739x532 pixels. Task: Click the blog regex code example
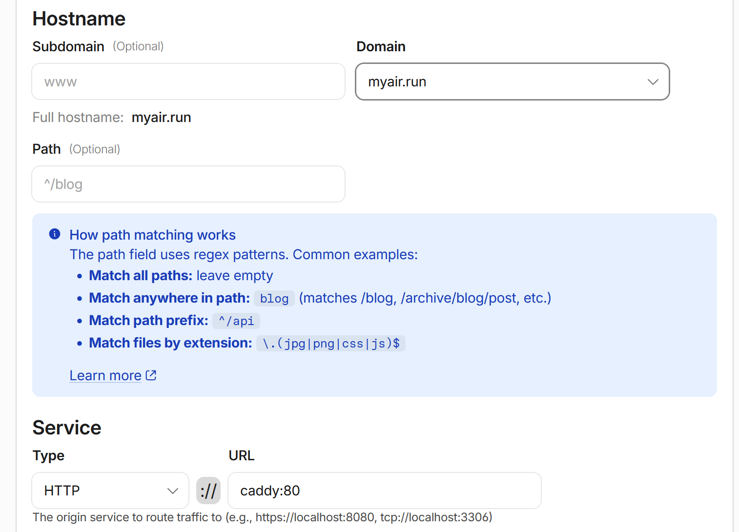[x=274, y=298]
